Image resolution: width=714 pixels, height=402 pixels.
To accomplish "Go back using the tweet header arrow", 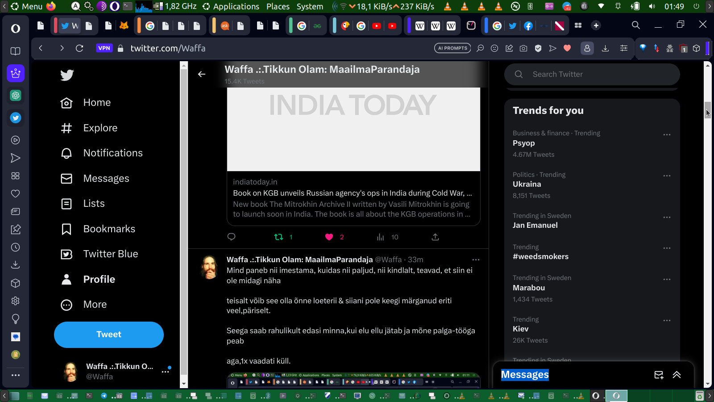I will pyautogui.click(x=202, y=74).
